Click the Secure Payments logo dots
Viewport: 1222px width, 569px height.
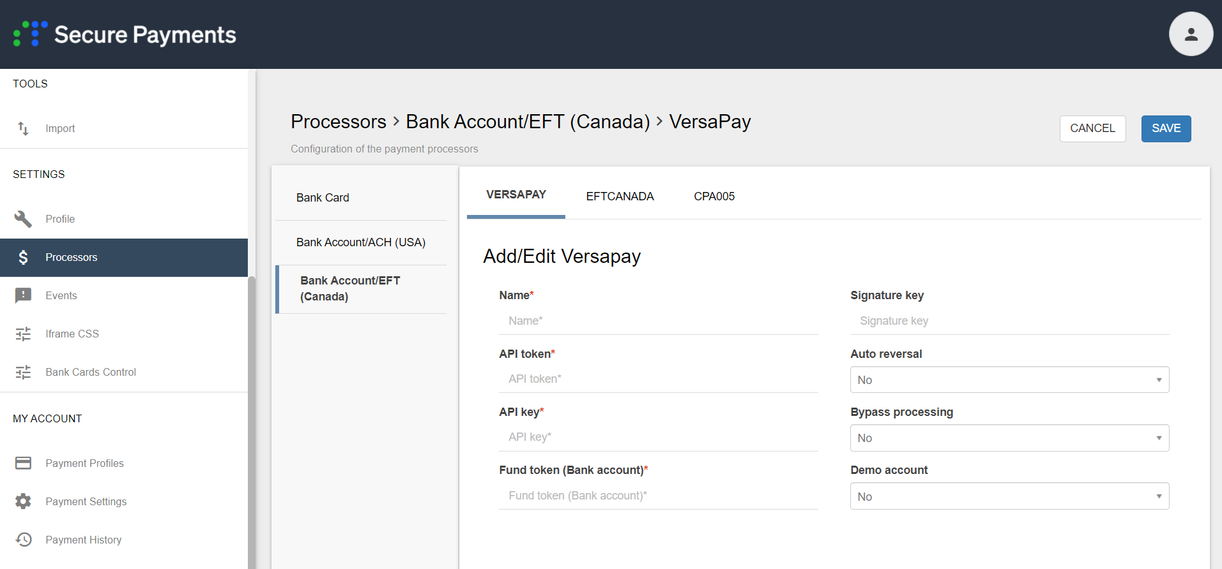pos(30,34)
